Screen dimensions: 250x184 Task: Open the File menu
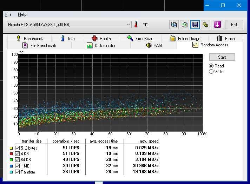8,14
